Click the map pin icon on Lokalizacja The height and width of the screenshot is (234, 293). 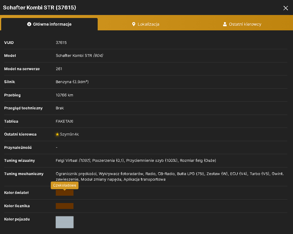click(x=134, y=24)
